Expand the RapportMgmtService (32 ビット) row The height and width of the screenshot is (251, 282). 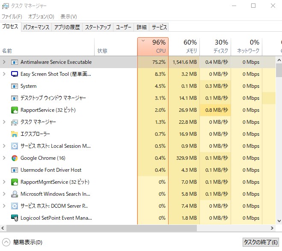[x=4, y=182]
